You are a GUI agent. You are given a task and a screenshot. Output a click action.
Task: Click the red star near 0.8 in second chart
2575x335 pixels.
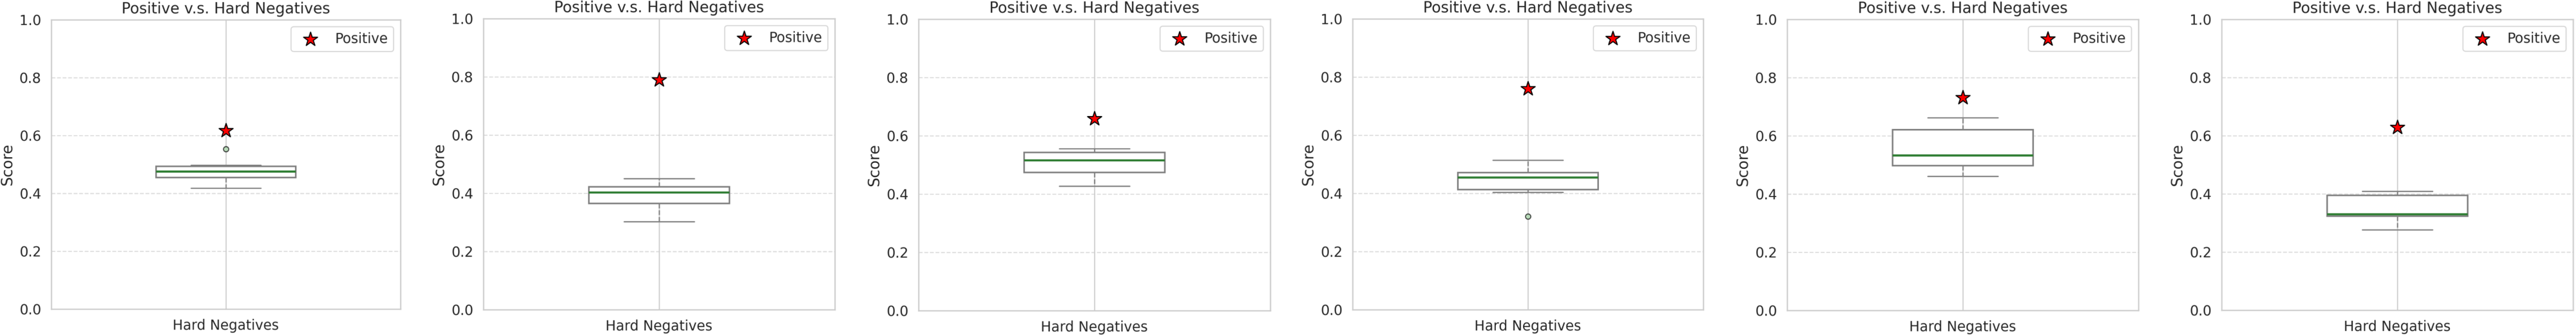659,80
